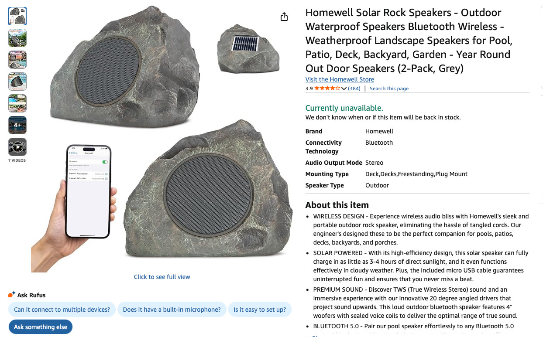The height and width of the screenshot is (337, 543).
Task: Visit the Homewell Store link
Action: click(x=340, y=79)
